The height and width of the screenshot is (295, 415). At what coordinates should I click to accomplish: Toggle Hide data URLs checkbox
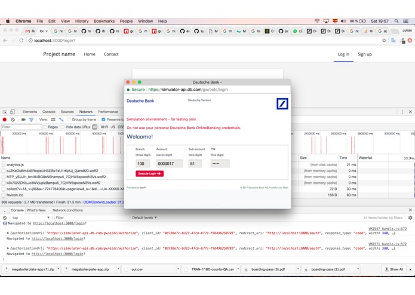click(62, 127)
